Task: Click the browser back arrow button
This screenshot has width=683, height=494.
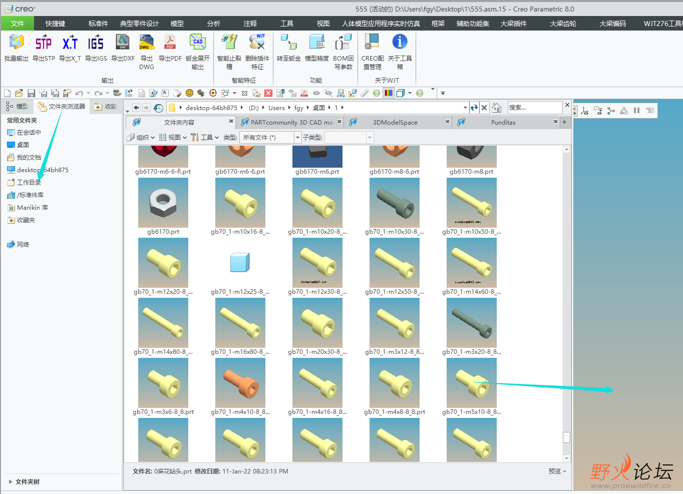Action: pyautogui.click(x=136, y=108)
